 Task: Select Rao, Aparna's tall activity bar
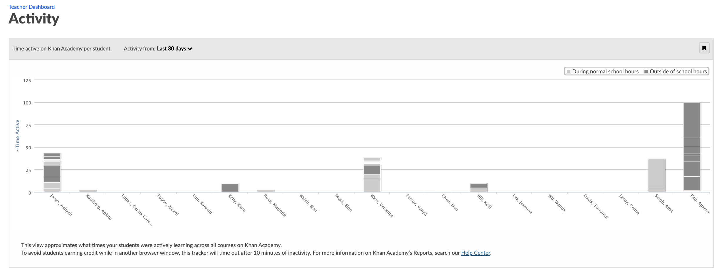click(x=691, y=147)
